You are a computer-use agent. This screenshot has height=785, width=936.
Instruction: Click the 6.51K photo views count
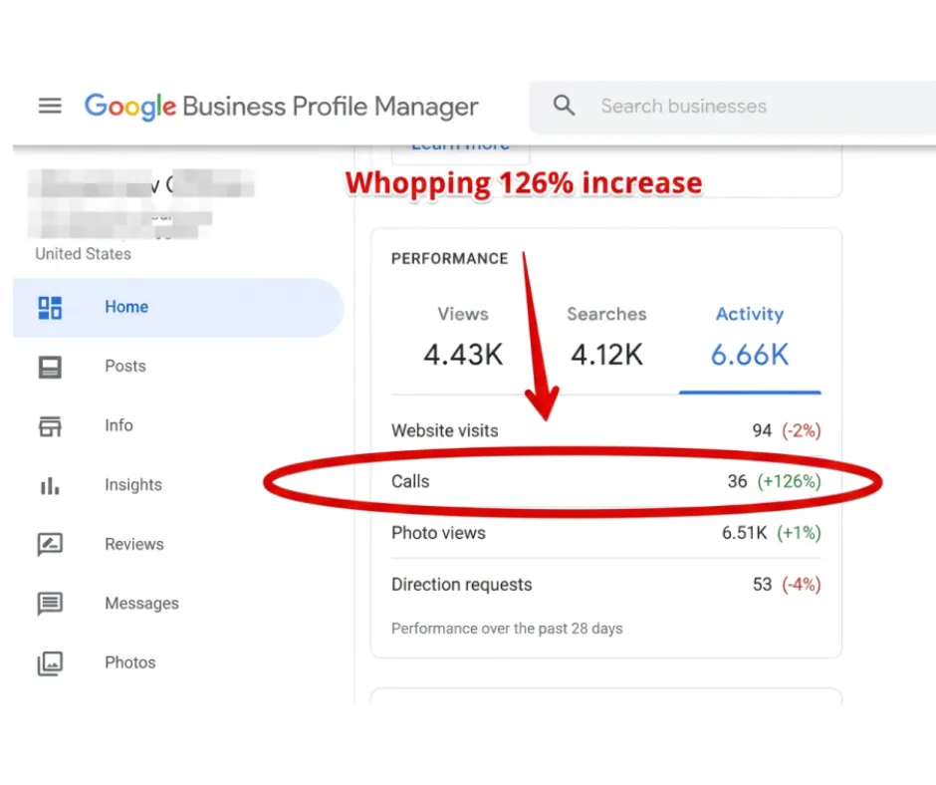(745, 532)
